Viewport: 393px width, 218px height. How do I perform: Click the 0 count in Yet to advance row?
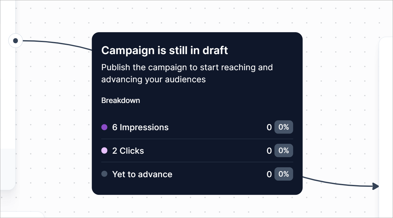coord(269,174)
